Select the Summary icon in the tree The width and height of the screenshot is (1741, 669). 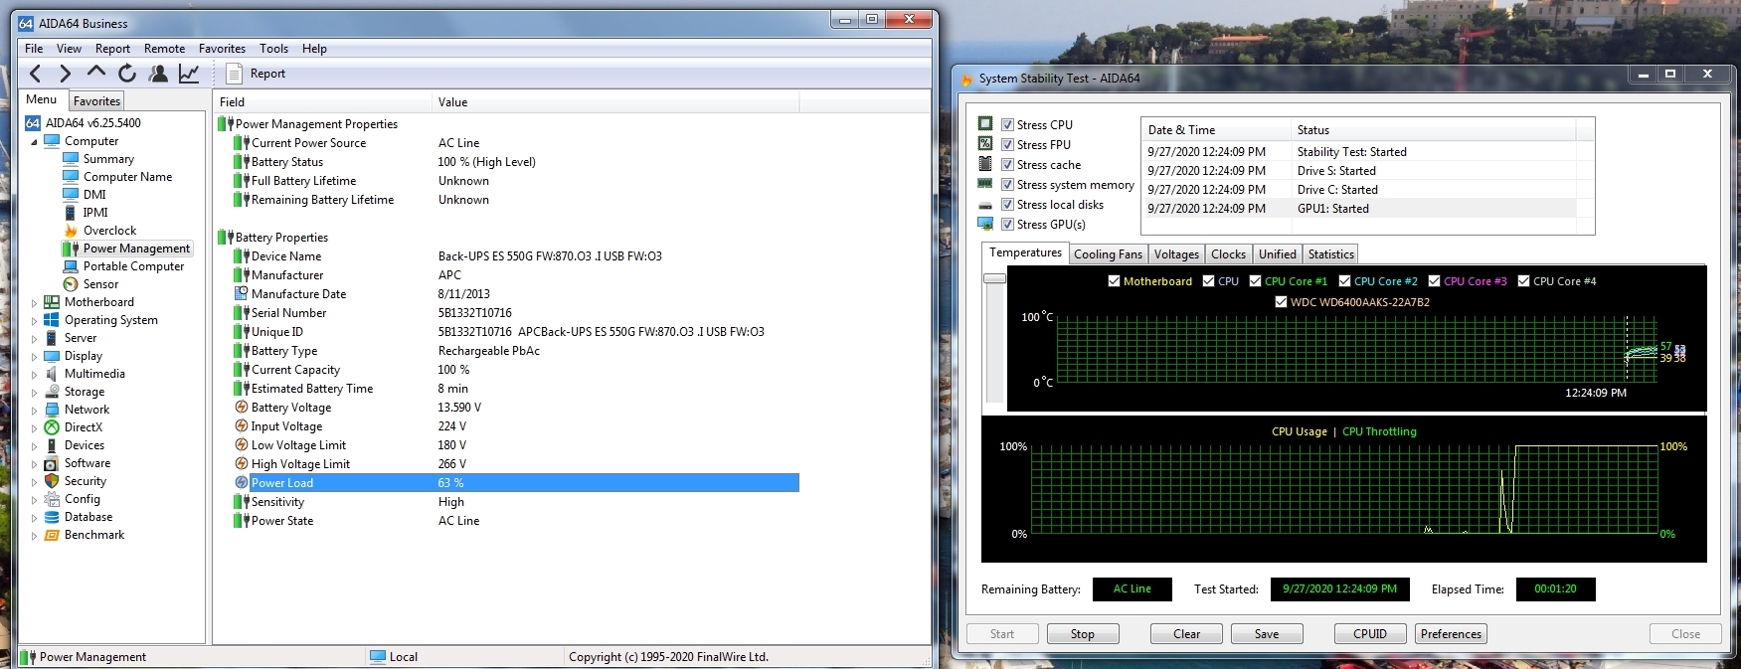point(71,159)
